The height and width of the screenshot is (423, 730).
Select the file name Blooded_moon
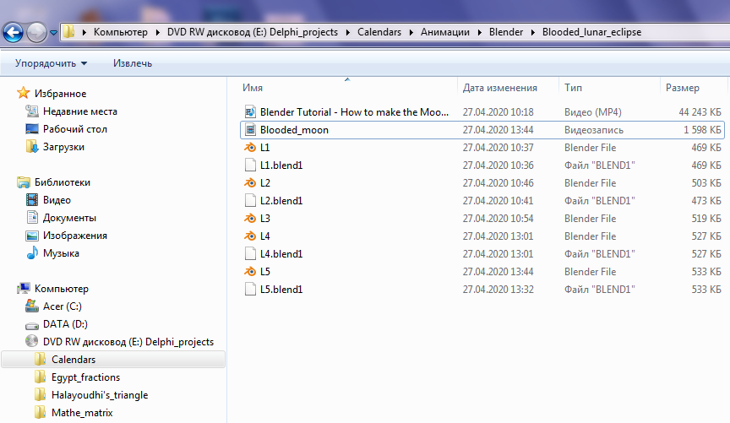[294, 130]
